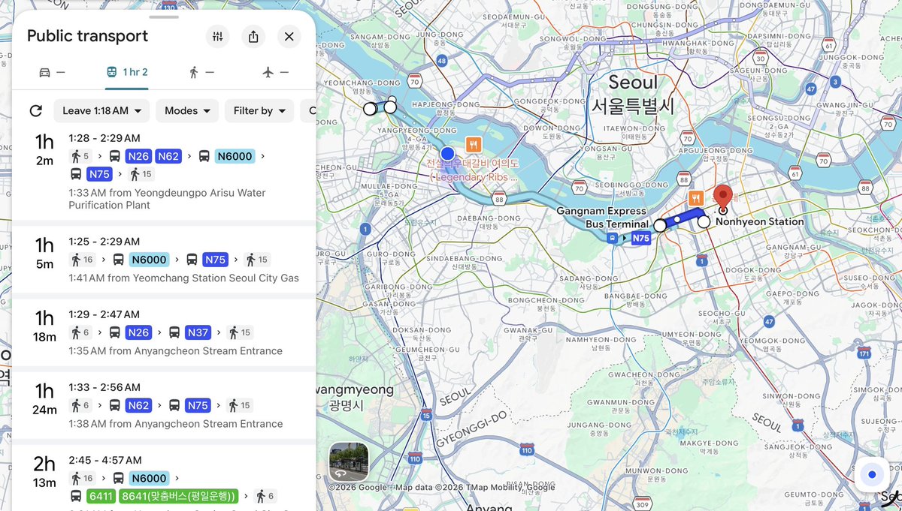
Task: Click the N75 bus label on the map
Action: 640,238
